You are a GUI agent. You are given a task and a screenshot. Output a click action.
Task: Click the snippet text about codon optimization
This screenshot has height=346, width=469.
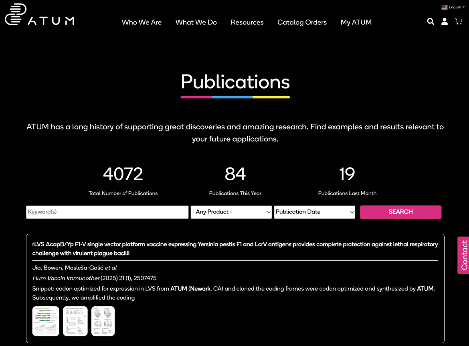234,293
